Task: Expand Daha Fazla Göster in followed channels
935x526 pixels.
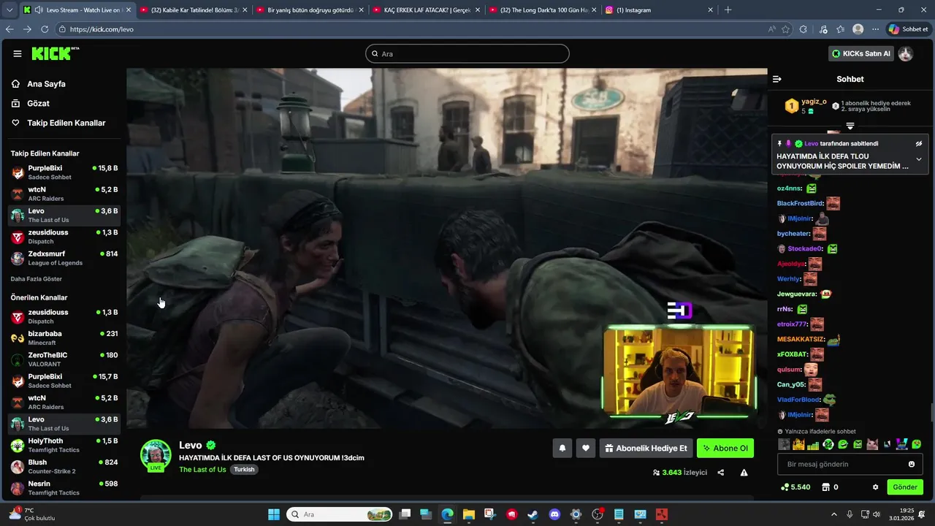Action: click(x=36, y=279)
